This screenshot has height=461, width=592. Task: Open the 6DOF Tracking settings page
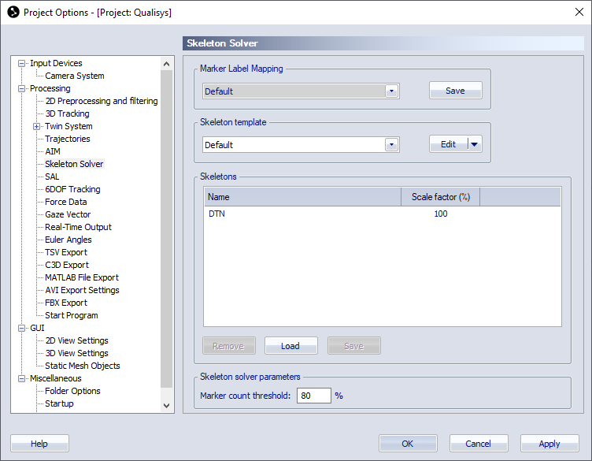(x=72, y=189)
